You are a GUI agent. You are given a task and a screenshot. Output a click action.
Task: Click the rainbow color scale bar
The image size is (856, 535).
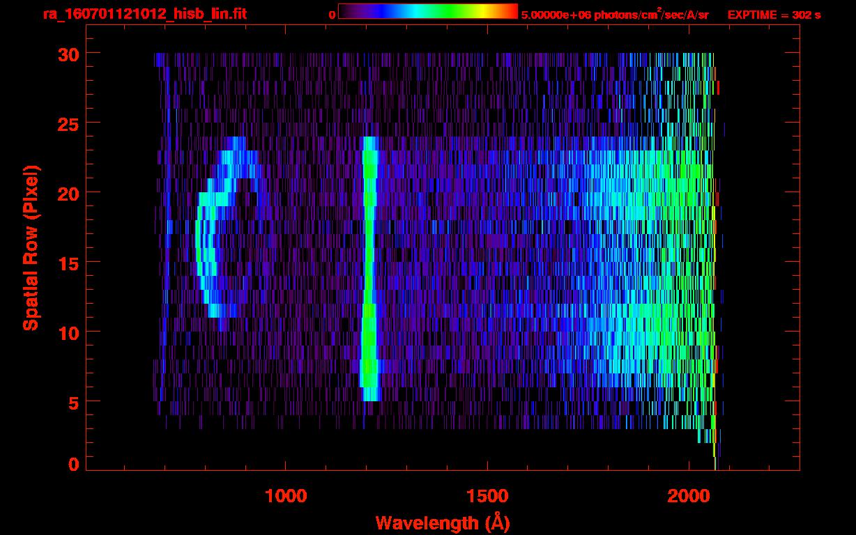[x=428, y=11]
